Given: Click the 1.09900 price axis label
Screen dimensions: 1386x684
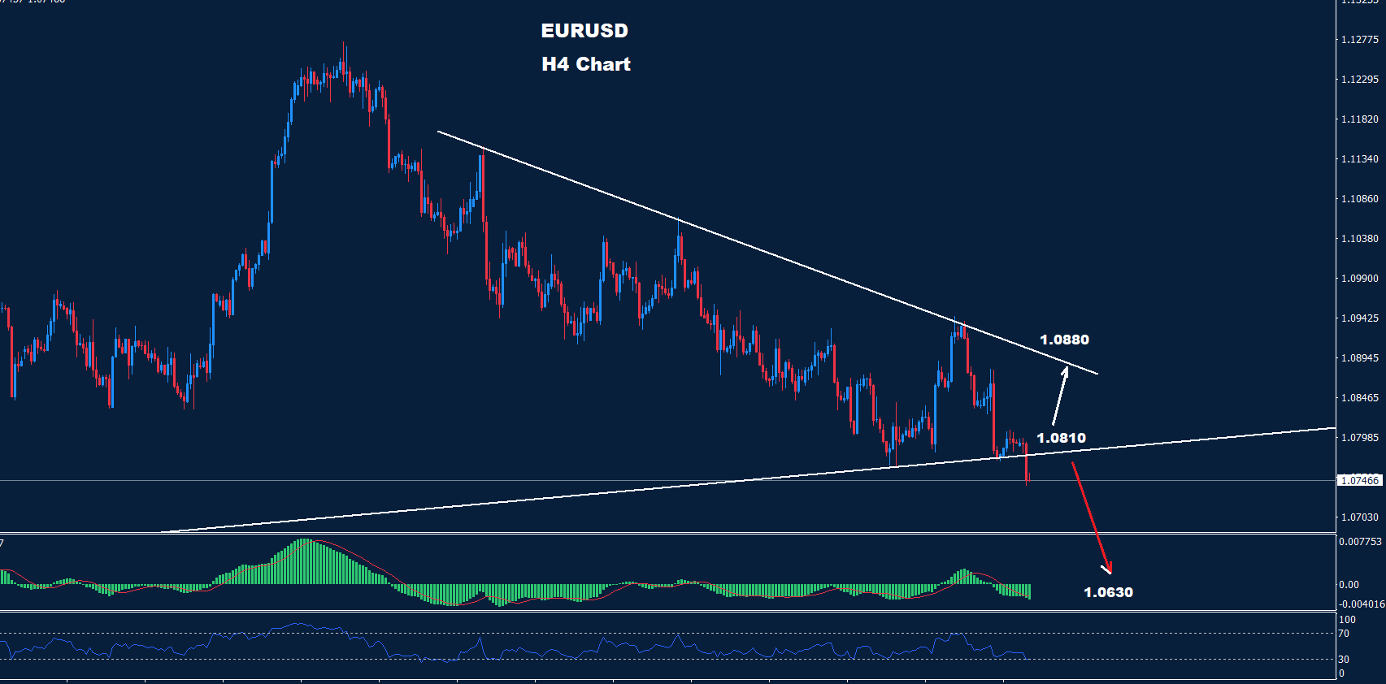Looking at the screenshot, I should tap(1359, 279).
